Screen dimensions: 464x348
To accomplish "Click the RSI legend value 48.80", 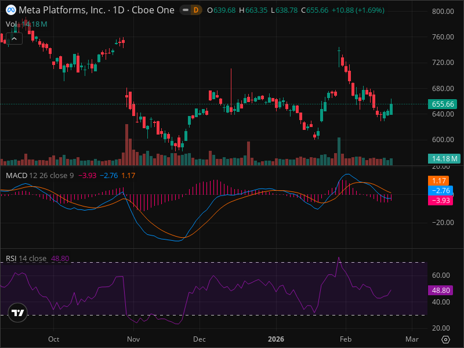I will pyautogui.click(x=60, y=258).
